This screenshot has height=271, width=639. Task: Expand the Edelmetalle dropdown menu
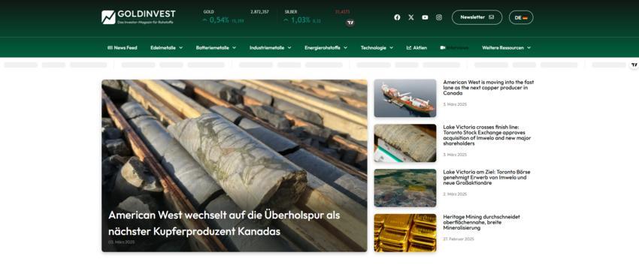[x=166, y=47]
